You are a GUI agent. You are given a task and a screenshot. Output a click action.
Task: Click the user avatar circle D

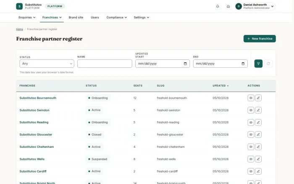239,6
